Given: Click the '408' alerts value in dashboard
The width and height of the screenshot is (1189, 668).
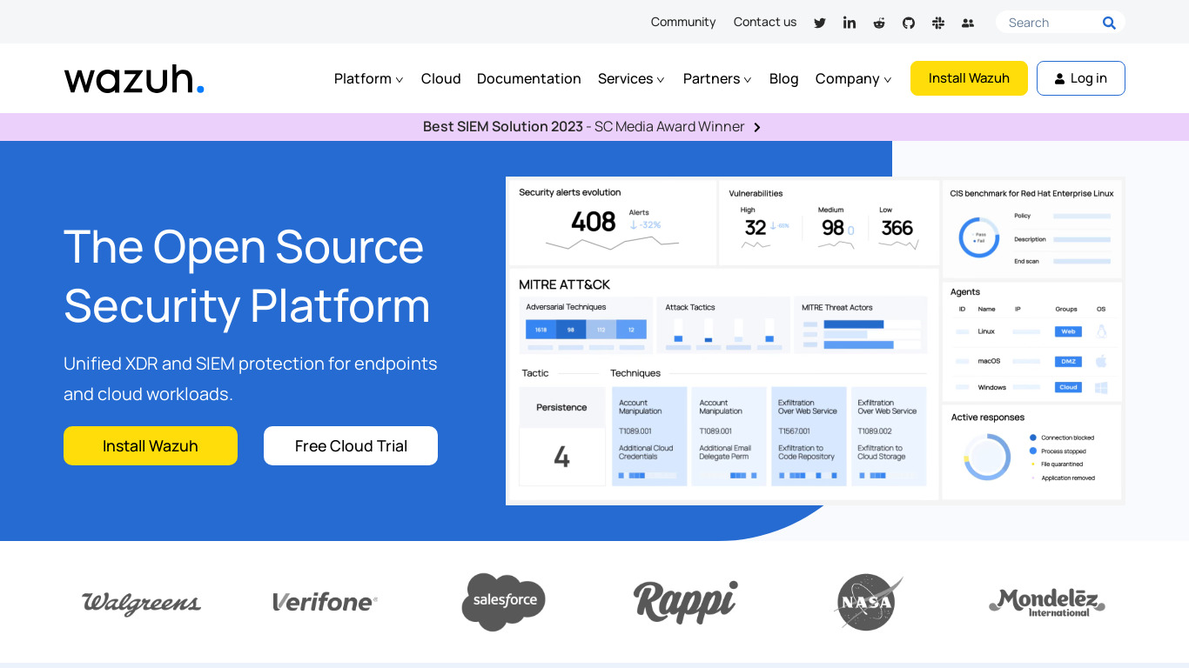Looking at the screenshot, I should click(594, 222).
